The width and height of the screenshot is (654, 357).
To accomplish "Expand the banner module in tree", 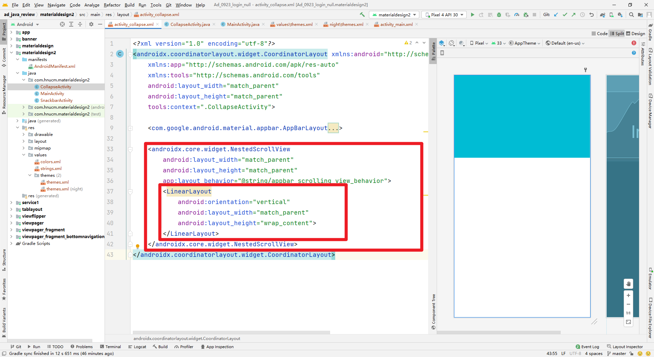I will [x=11, y=39].
